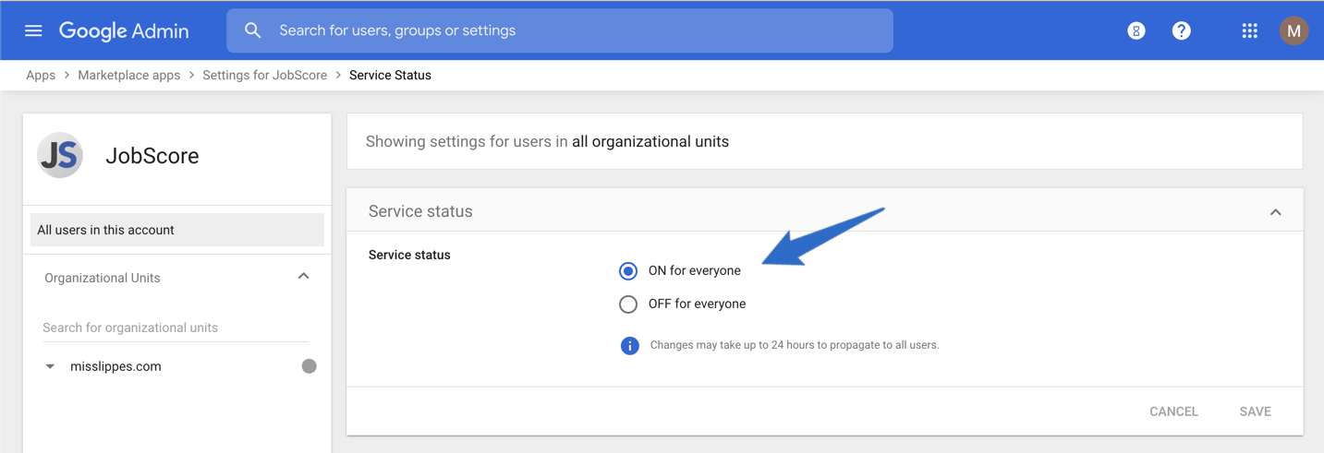
Task: Go to Apps breadcrumb
Action: (41, 76)
